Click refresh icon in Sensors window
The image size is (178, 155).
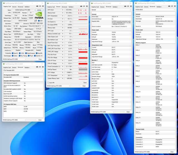pos(84,6)
